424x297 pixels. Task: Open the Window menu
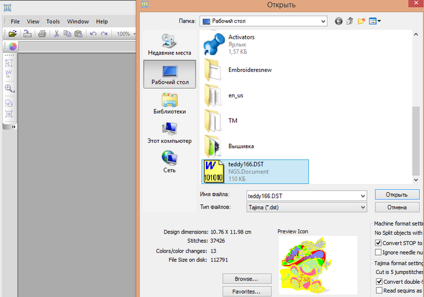78,22
